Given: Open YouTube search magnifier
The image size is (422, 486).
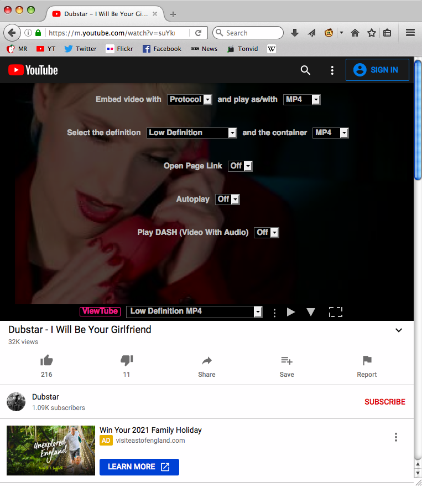Looking at the screenshot, I should [305, 70].
